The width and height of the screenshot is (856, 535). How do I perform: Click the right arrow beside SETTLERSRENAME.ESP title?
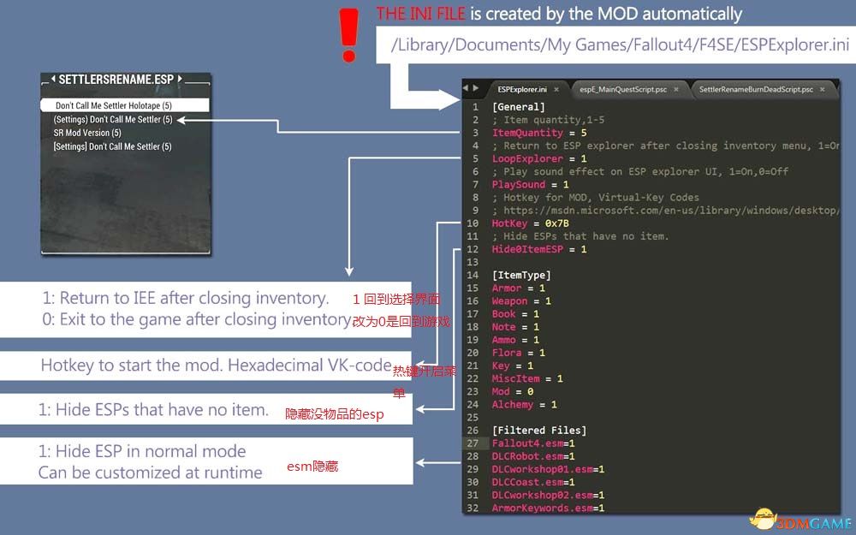[180, 80]
